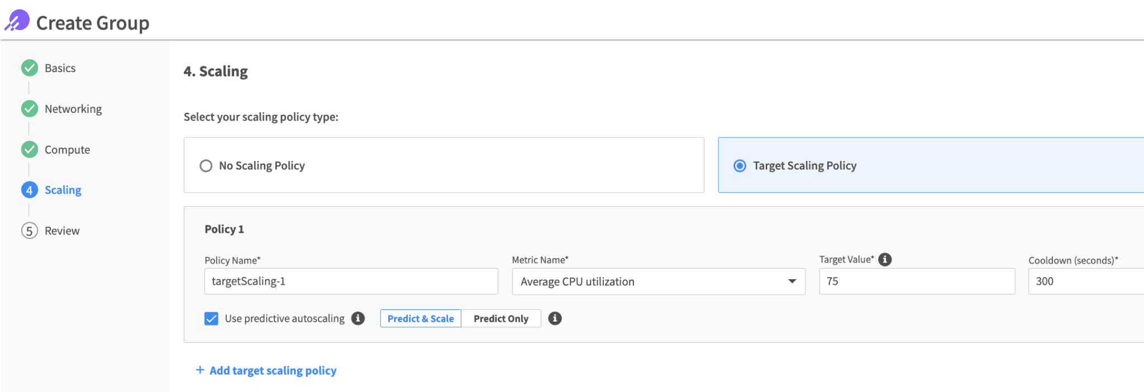This screenshot has height=392, width=1144.
Task: Click the Networking step green checkmark icon
Action: tap(30, 109)
